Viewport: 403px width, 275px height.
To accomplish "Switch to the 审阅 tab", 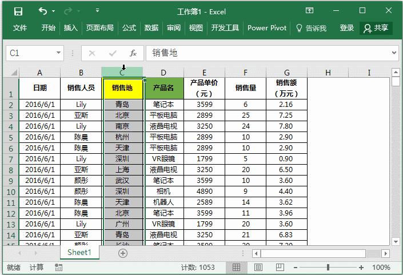I will (x=174, y=28).
